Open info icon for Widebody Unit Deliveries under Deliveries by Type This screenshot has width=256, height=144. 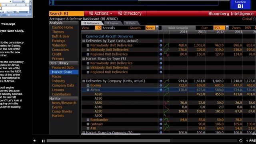pyautogui.click(x=161, y=50)
